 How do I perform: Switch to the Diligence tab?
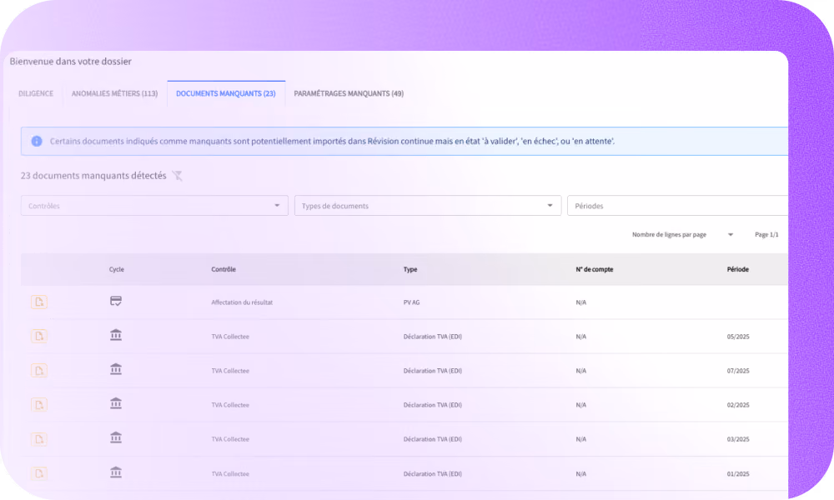pyautogui.click(x=36, y=93)
